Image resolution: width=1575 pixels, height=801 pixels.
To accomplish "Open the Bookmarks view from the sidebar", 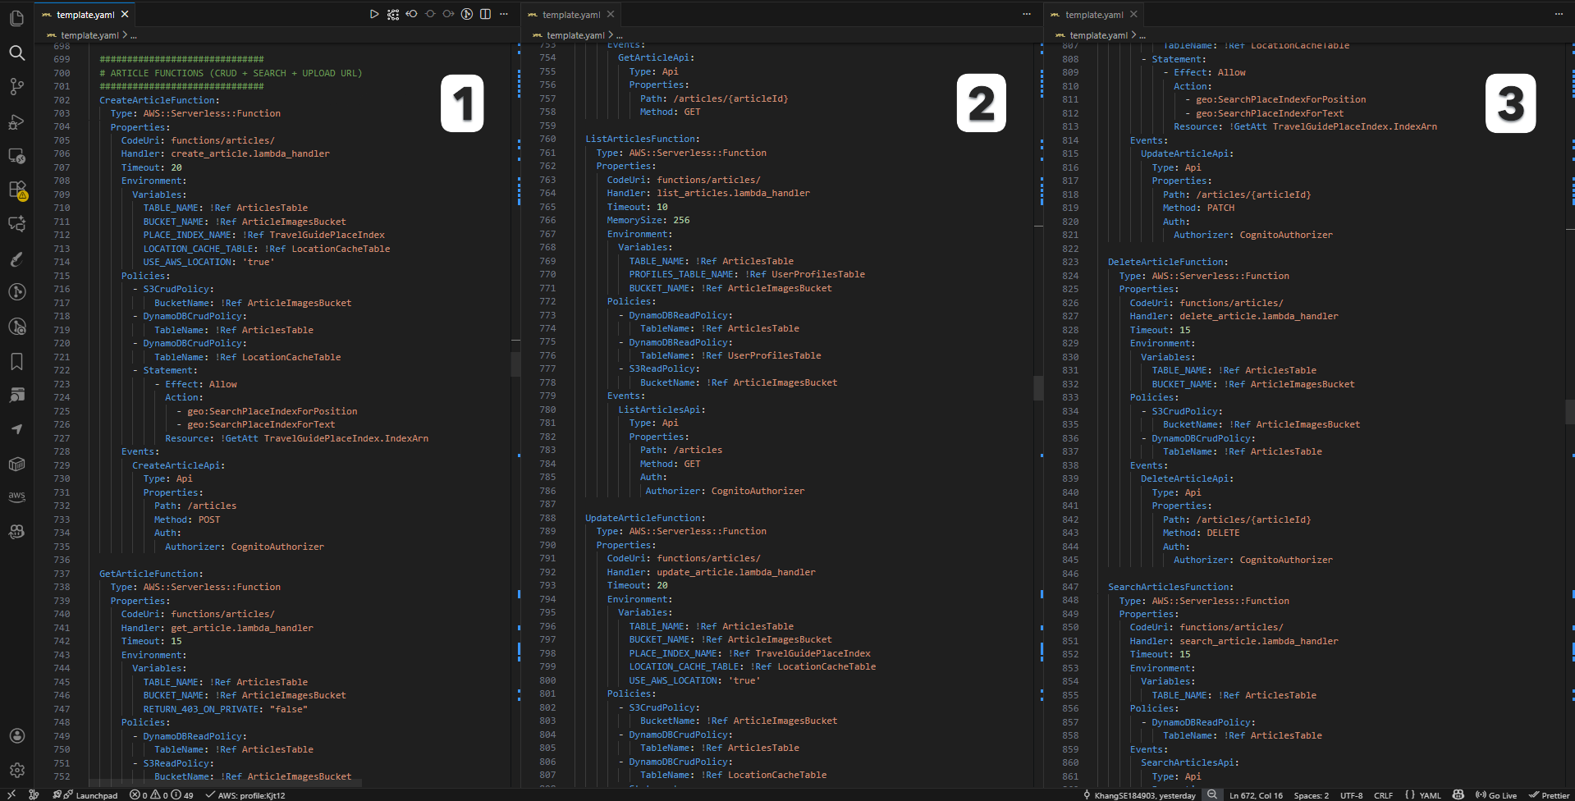I will pos(16,361).
